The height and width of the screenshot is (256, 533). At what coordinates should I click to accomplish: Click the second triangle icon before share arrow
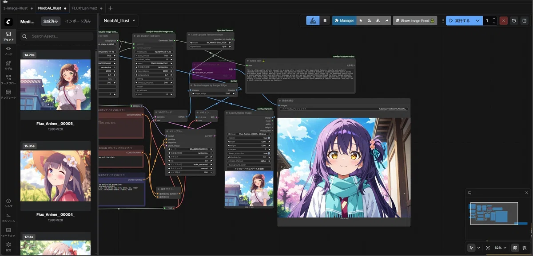coord(378,20)
